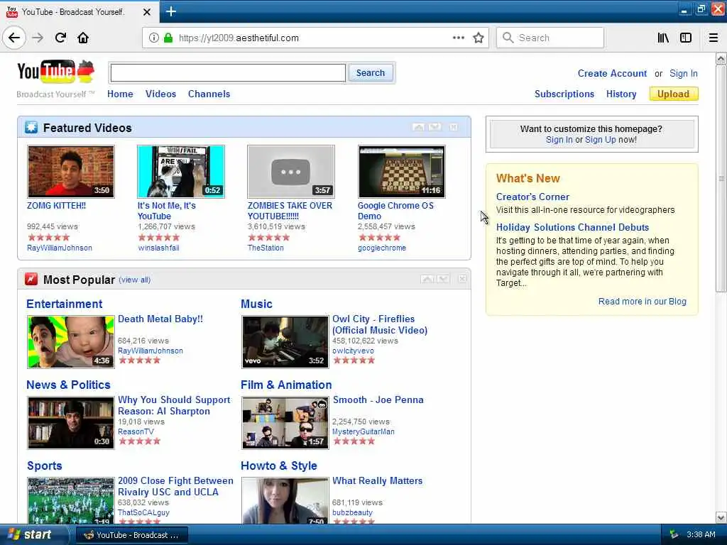The image size is (727, 545).
Task: Click the green padlock security icon
Action: coord(168,38)
